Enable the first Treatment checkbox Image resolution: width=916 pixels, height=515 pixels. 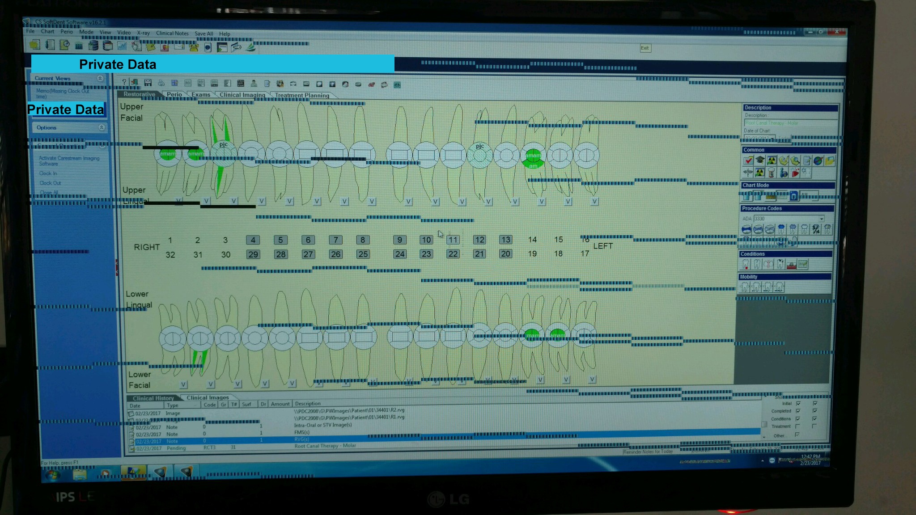tap(798, 426)
